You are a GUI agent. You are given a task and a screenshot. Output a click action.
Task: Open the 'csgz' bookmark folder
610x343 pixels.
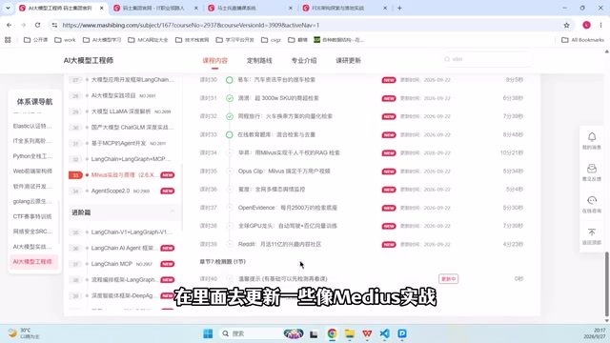pyautogui.click(x=271, y=40)
